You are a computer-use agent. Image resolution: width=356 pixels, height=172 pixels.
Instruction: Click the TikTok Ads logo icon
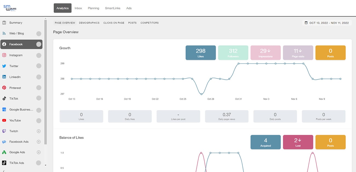(x=4, y=163)
